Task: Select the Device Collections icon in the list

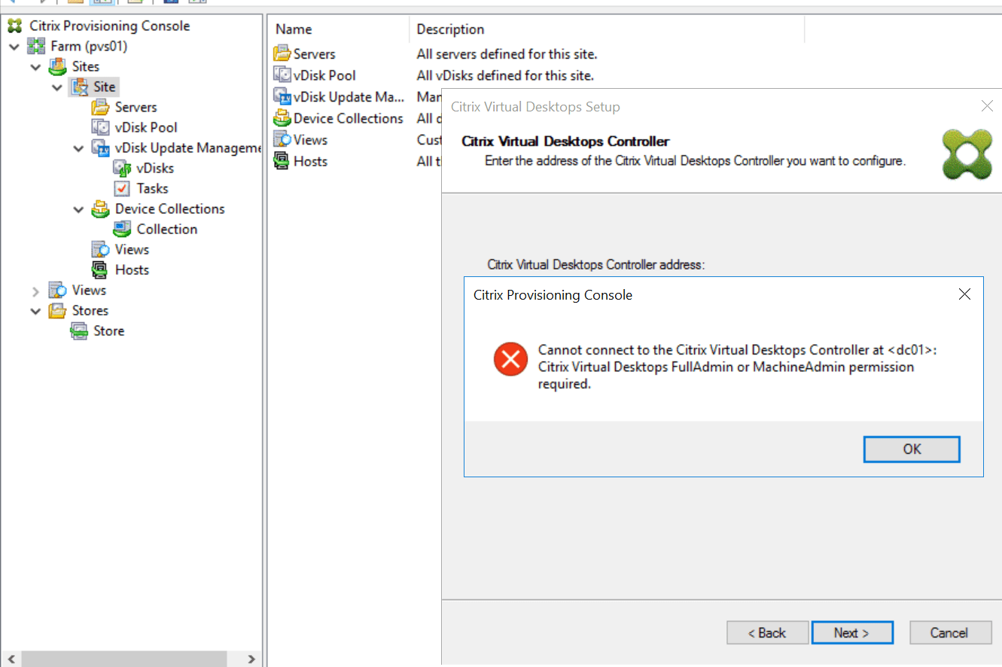Action: coord(283,118)
